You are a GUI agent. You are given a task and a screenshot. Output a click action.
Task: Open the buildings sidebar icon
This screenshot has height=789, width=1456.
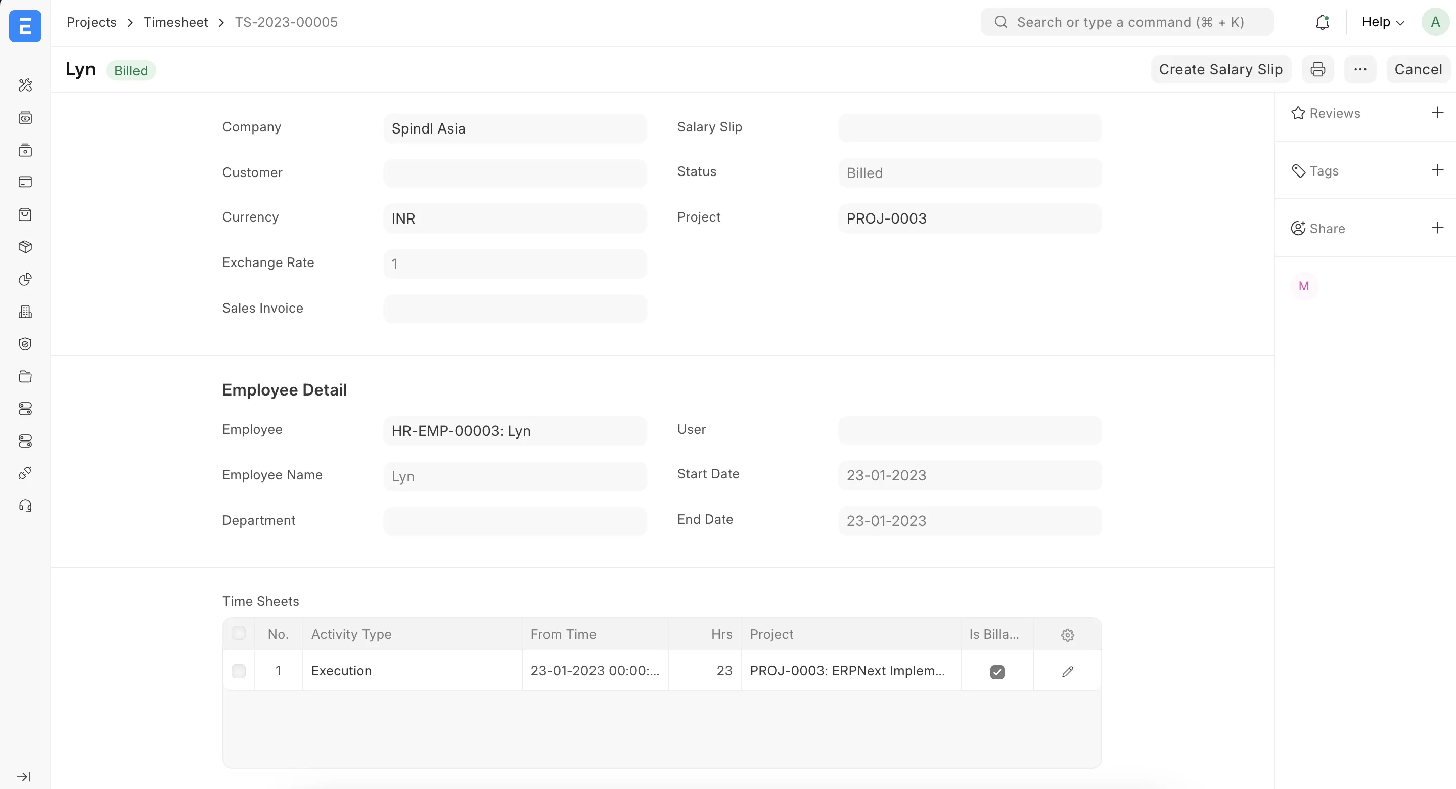point(25,312)
